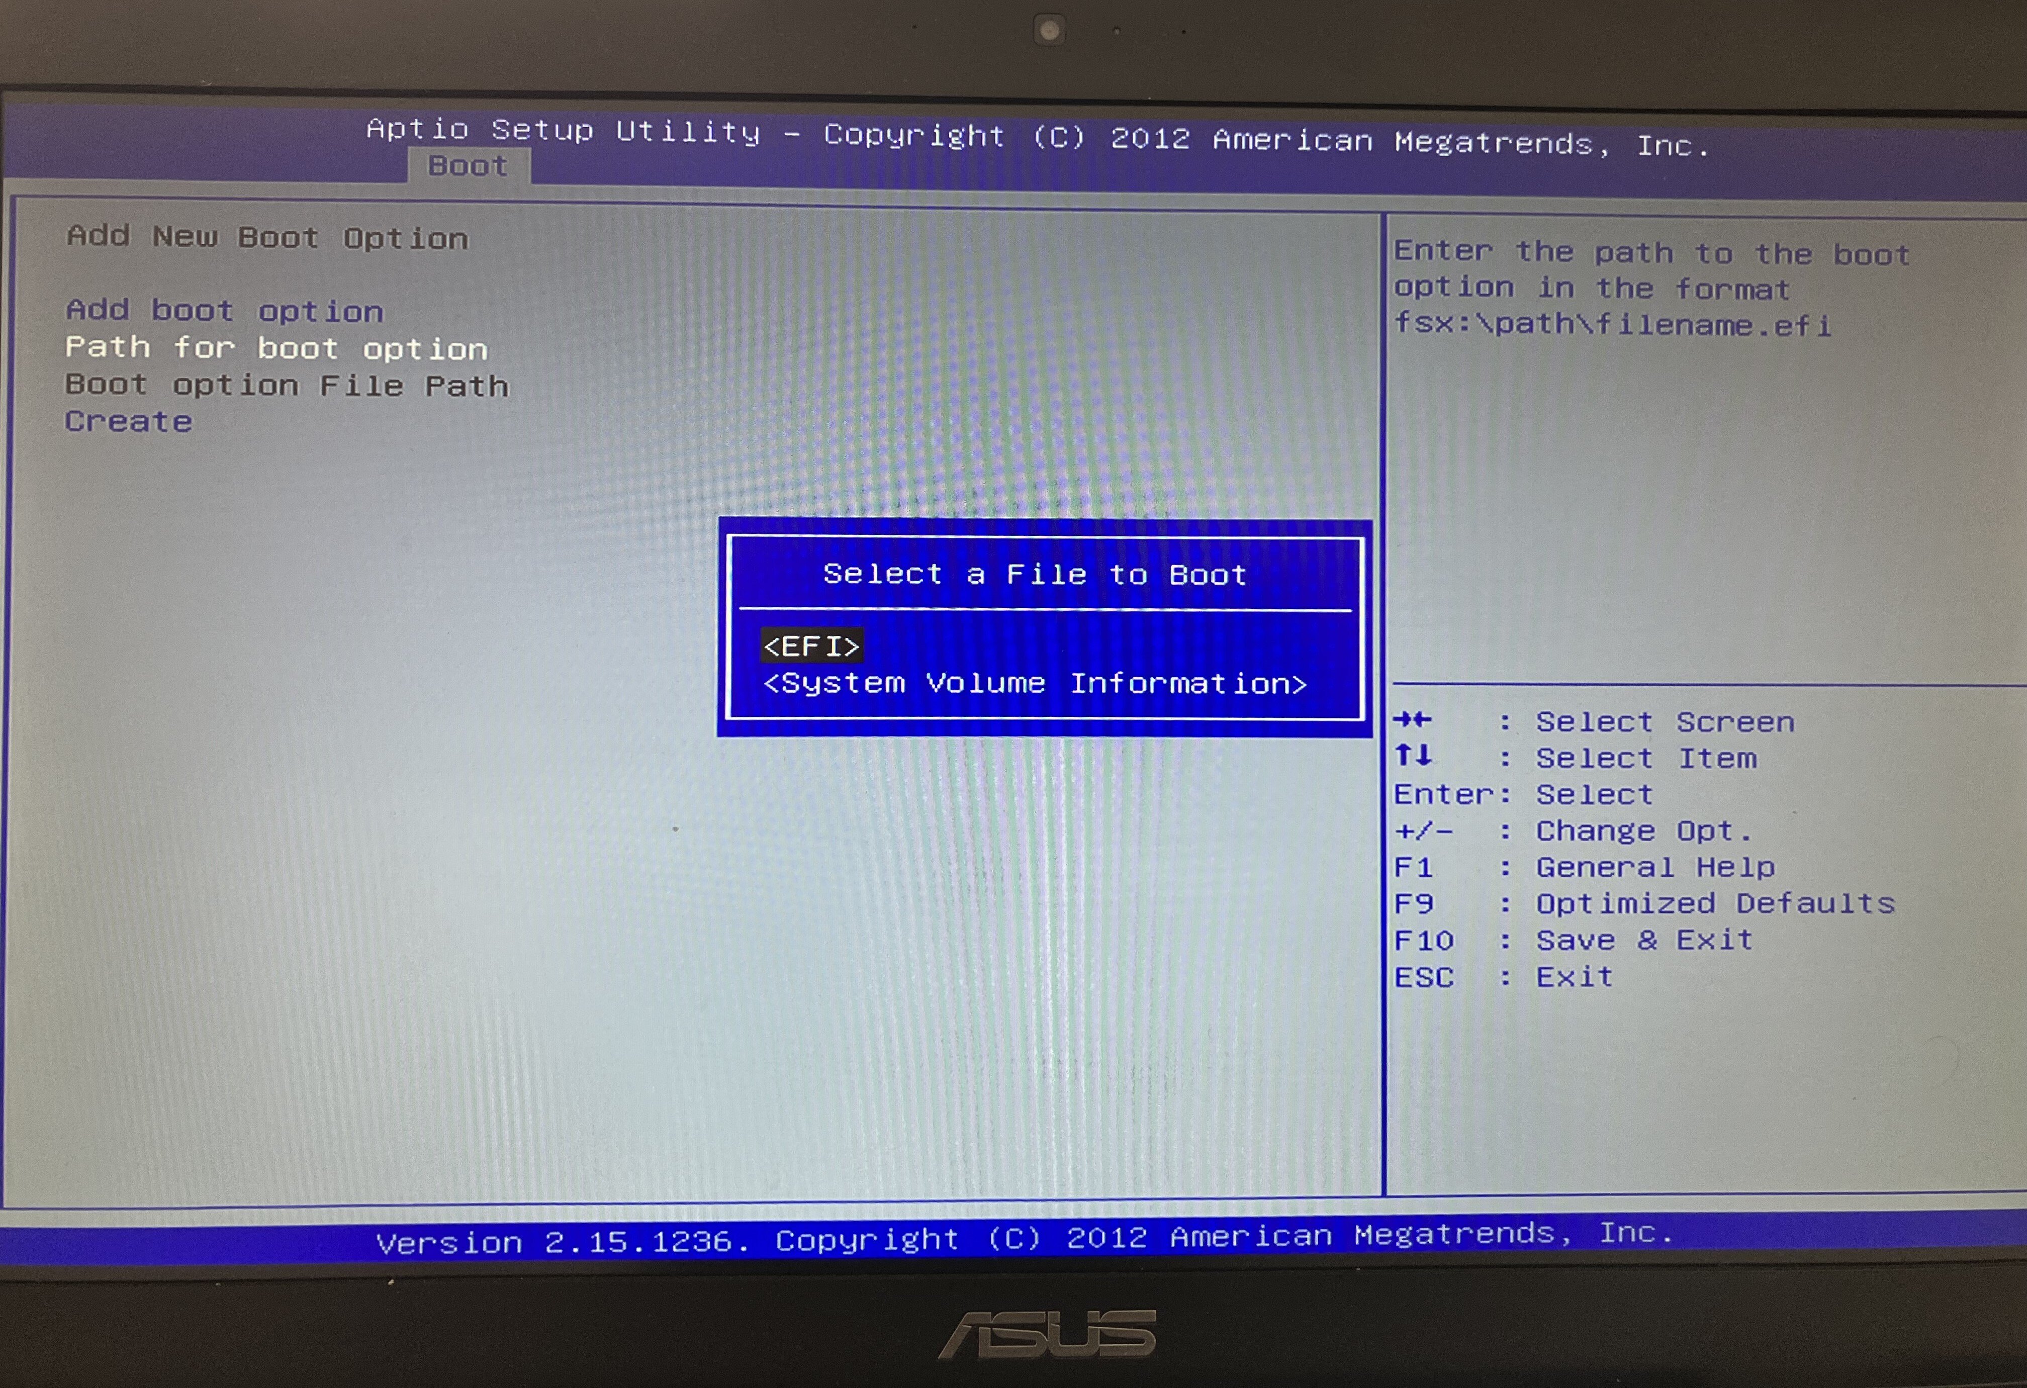Viewport: 2027px width, 1388px height.
Task: Click the ASUS logo below the screen
Action: coord(1048,1334)
